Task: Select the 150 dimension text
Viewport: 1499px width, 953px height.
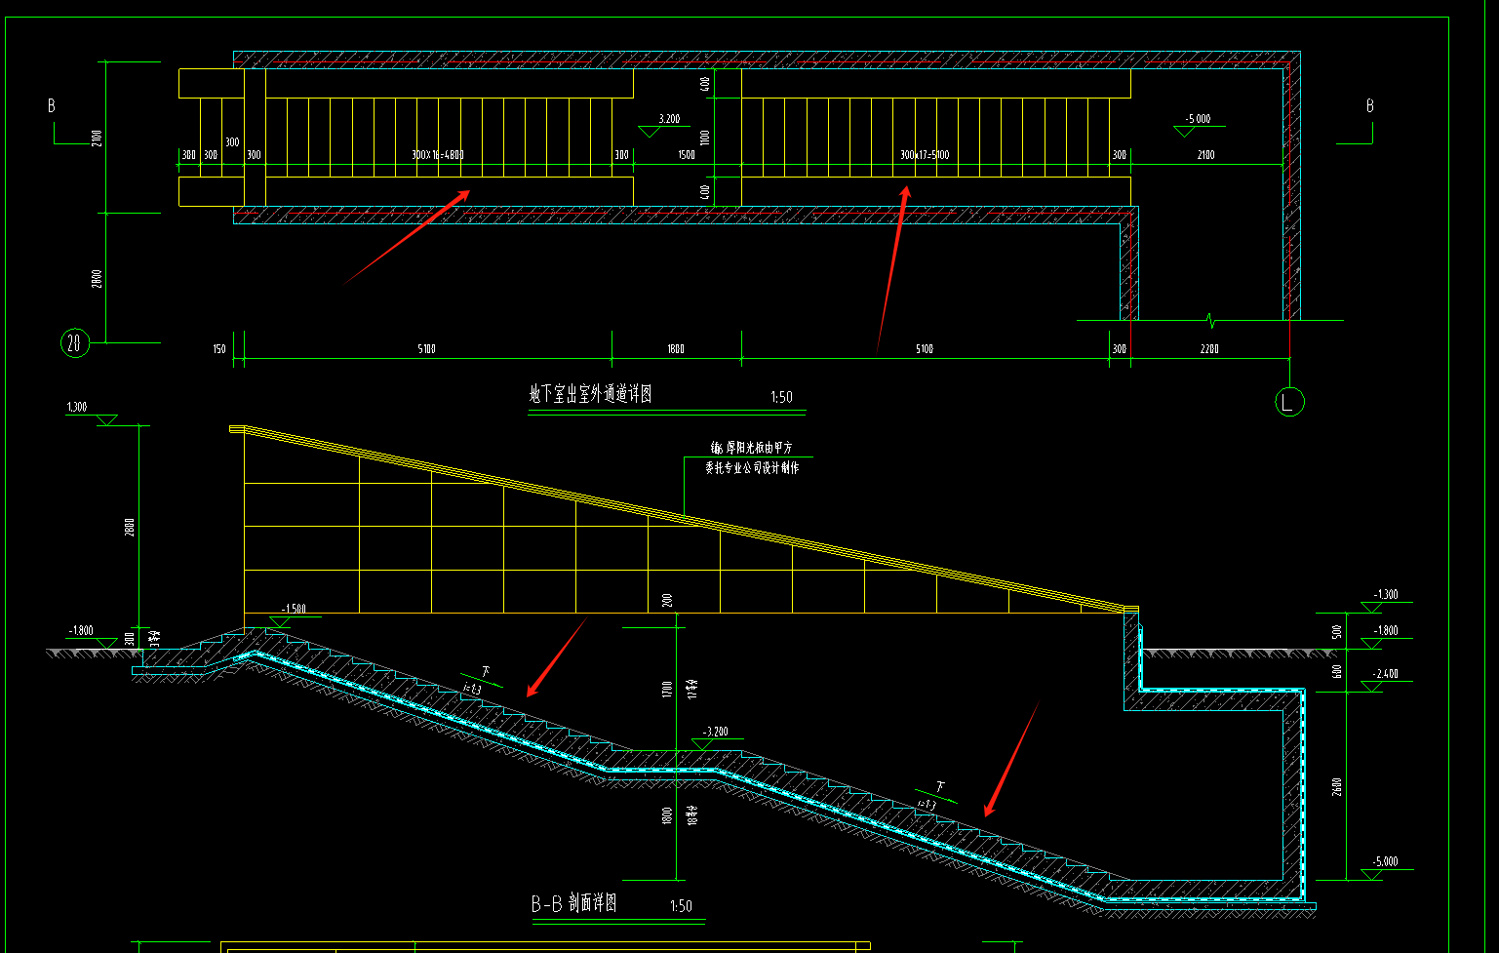Action: 219,349
